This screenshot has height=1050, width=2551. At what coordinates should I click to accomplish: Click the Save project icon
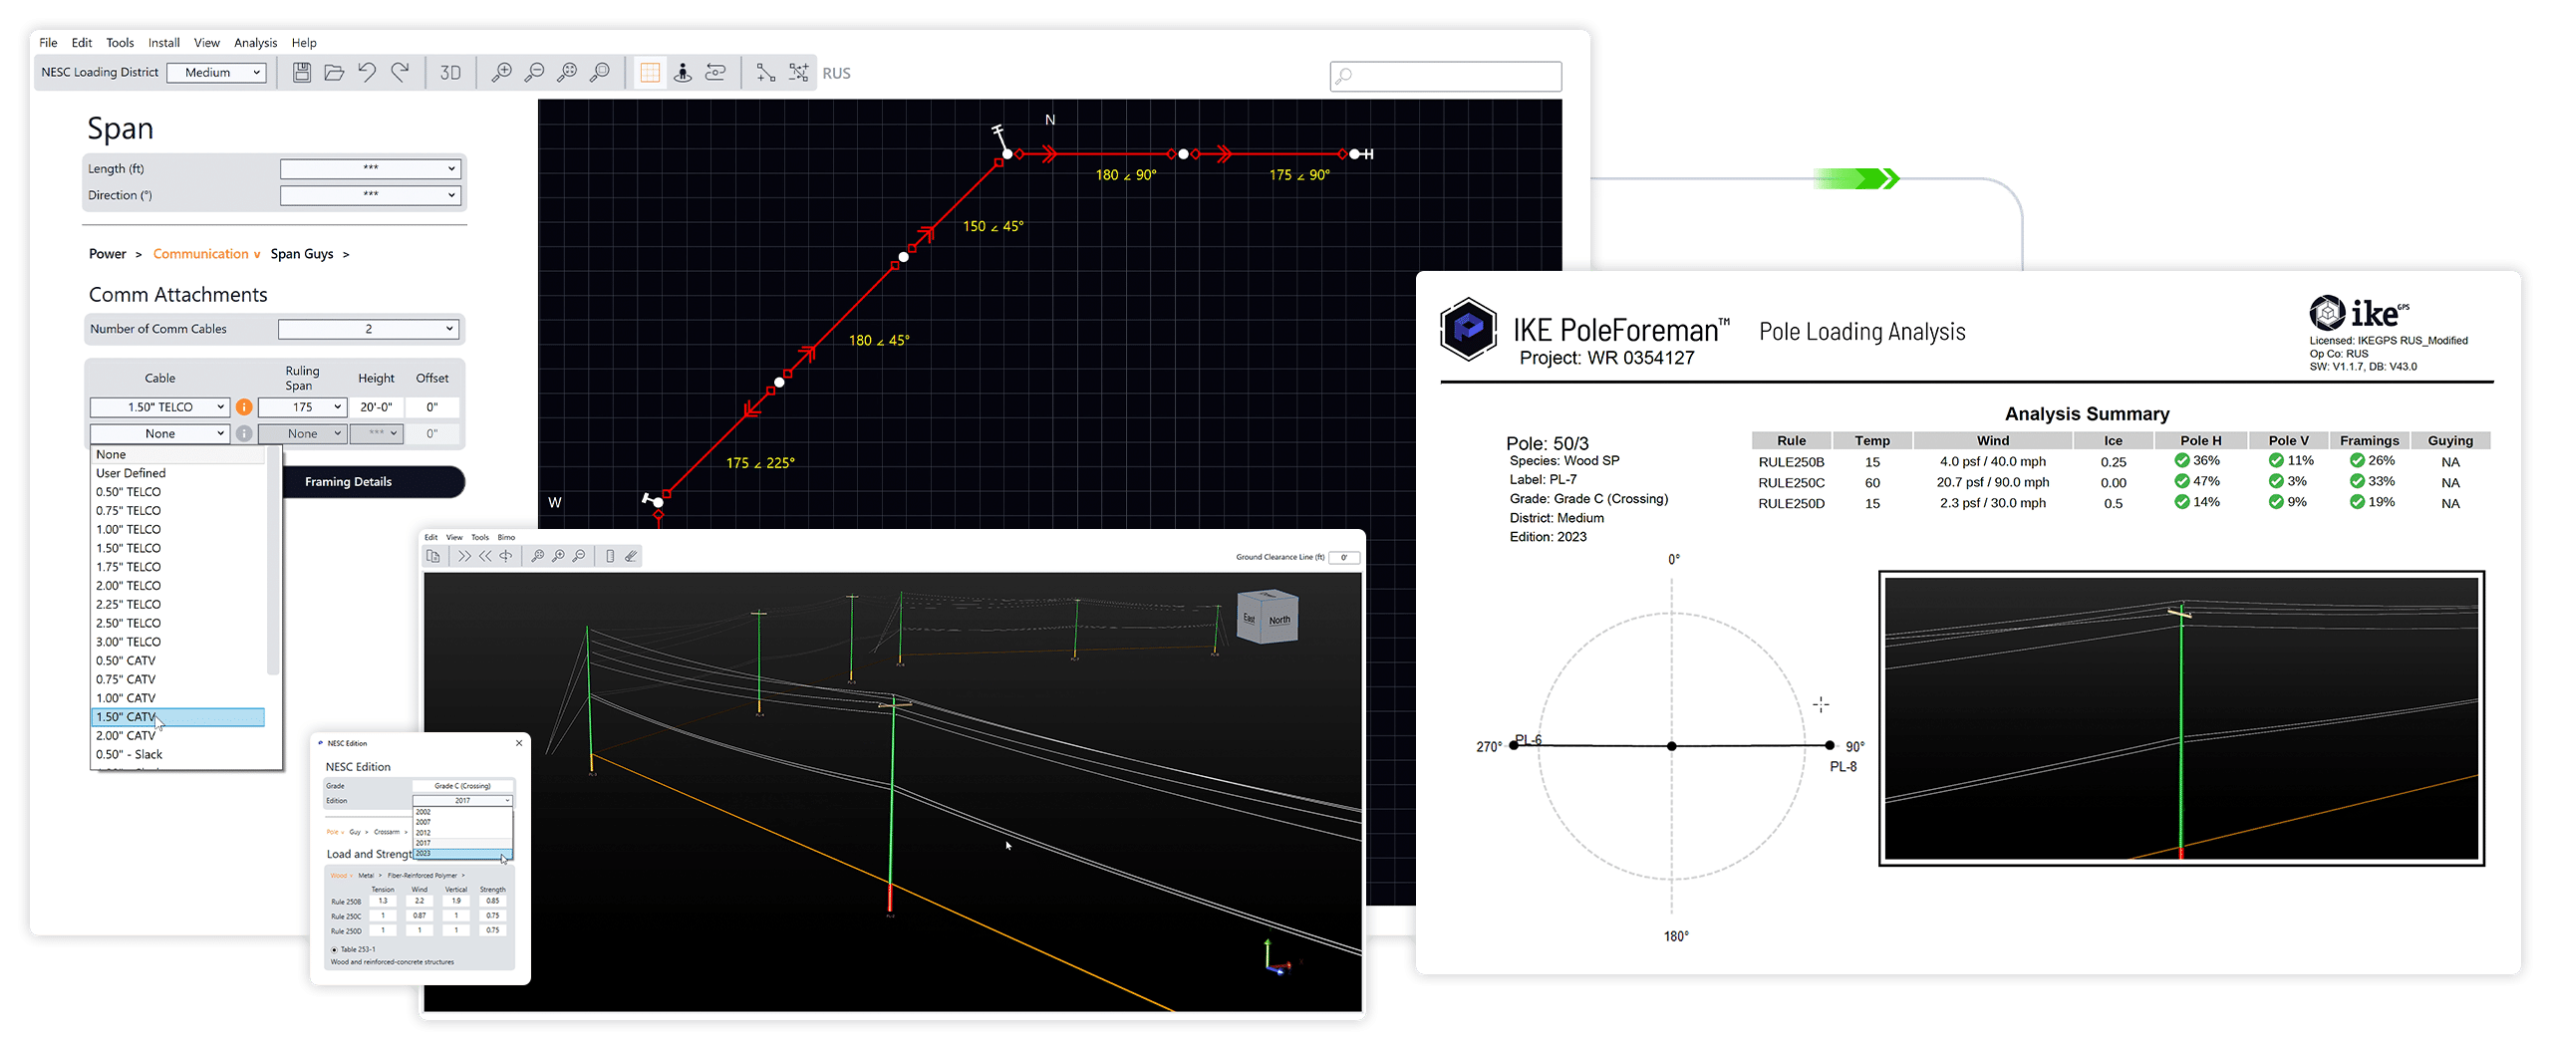301,72
